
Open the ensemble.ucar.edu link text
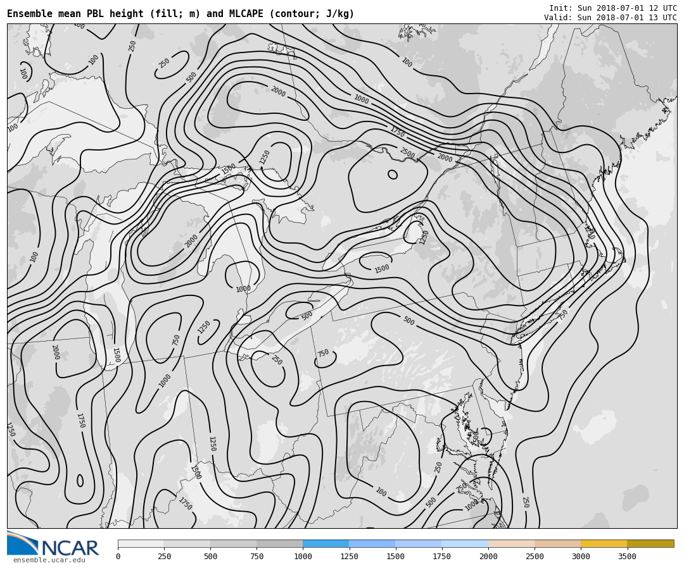[x=49, y=560]
